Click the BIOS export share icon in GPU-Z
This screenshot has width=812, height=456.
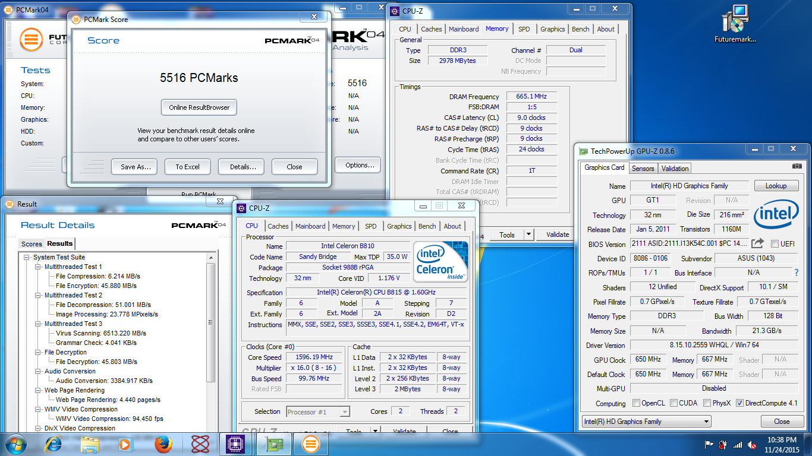(757, 243)
